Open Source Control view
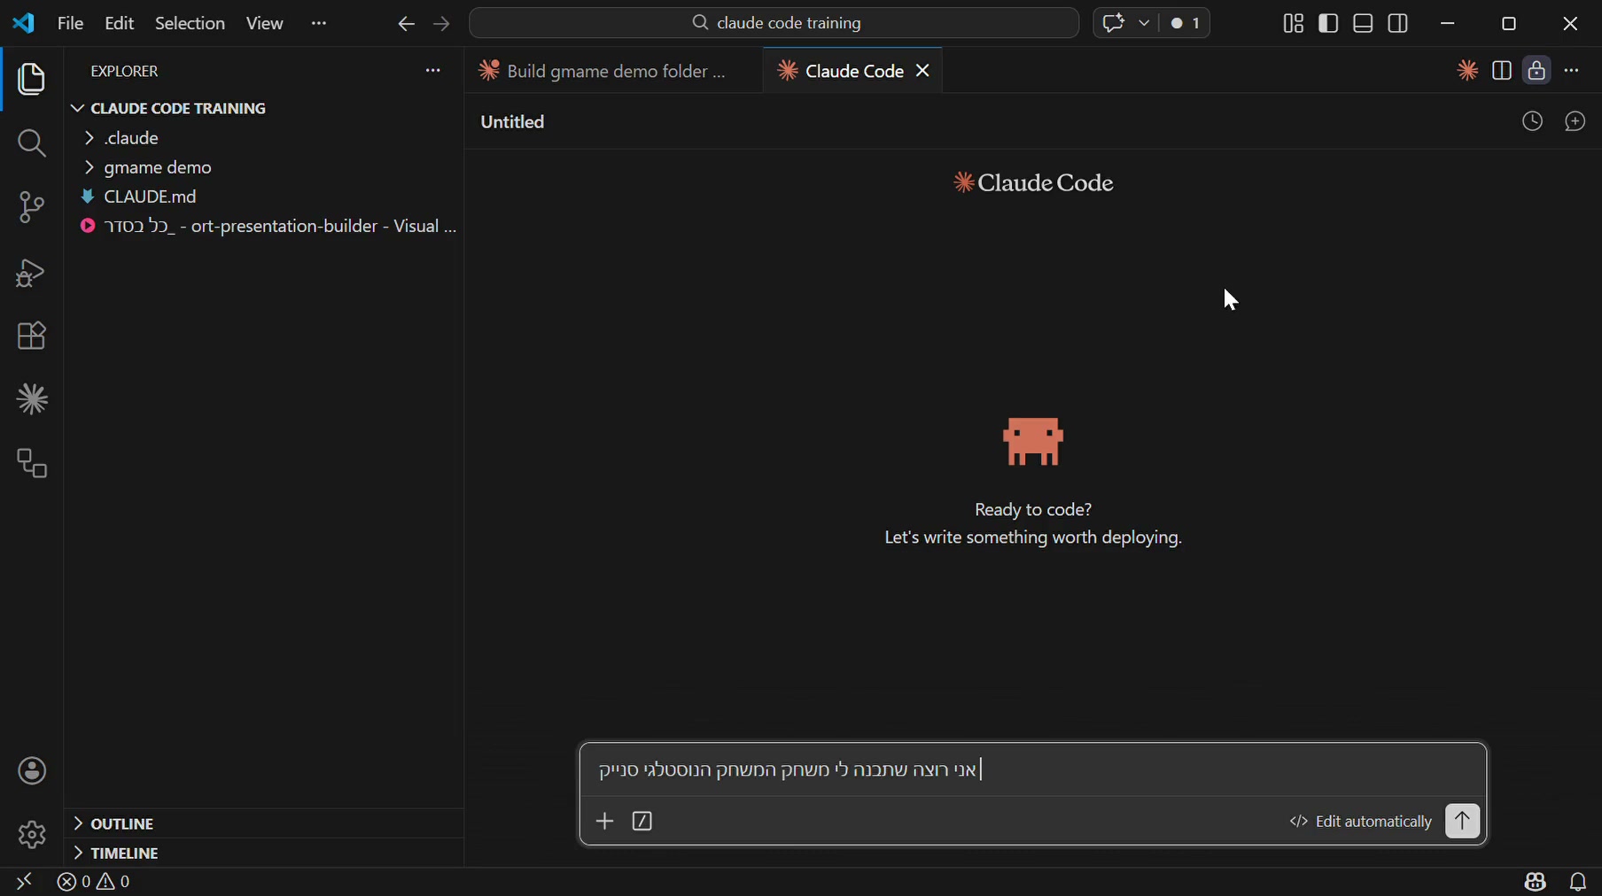Image resolution: width=1602 pixels, height=896 pixels. click(x=32, y=207)
